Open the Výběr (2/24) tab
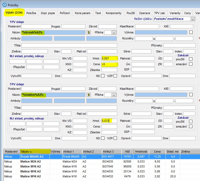The height and width of the screenshot is (181, 200). [14, 13]
